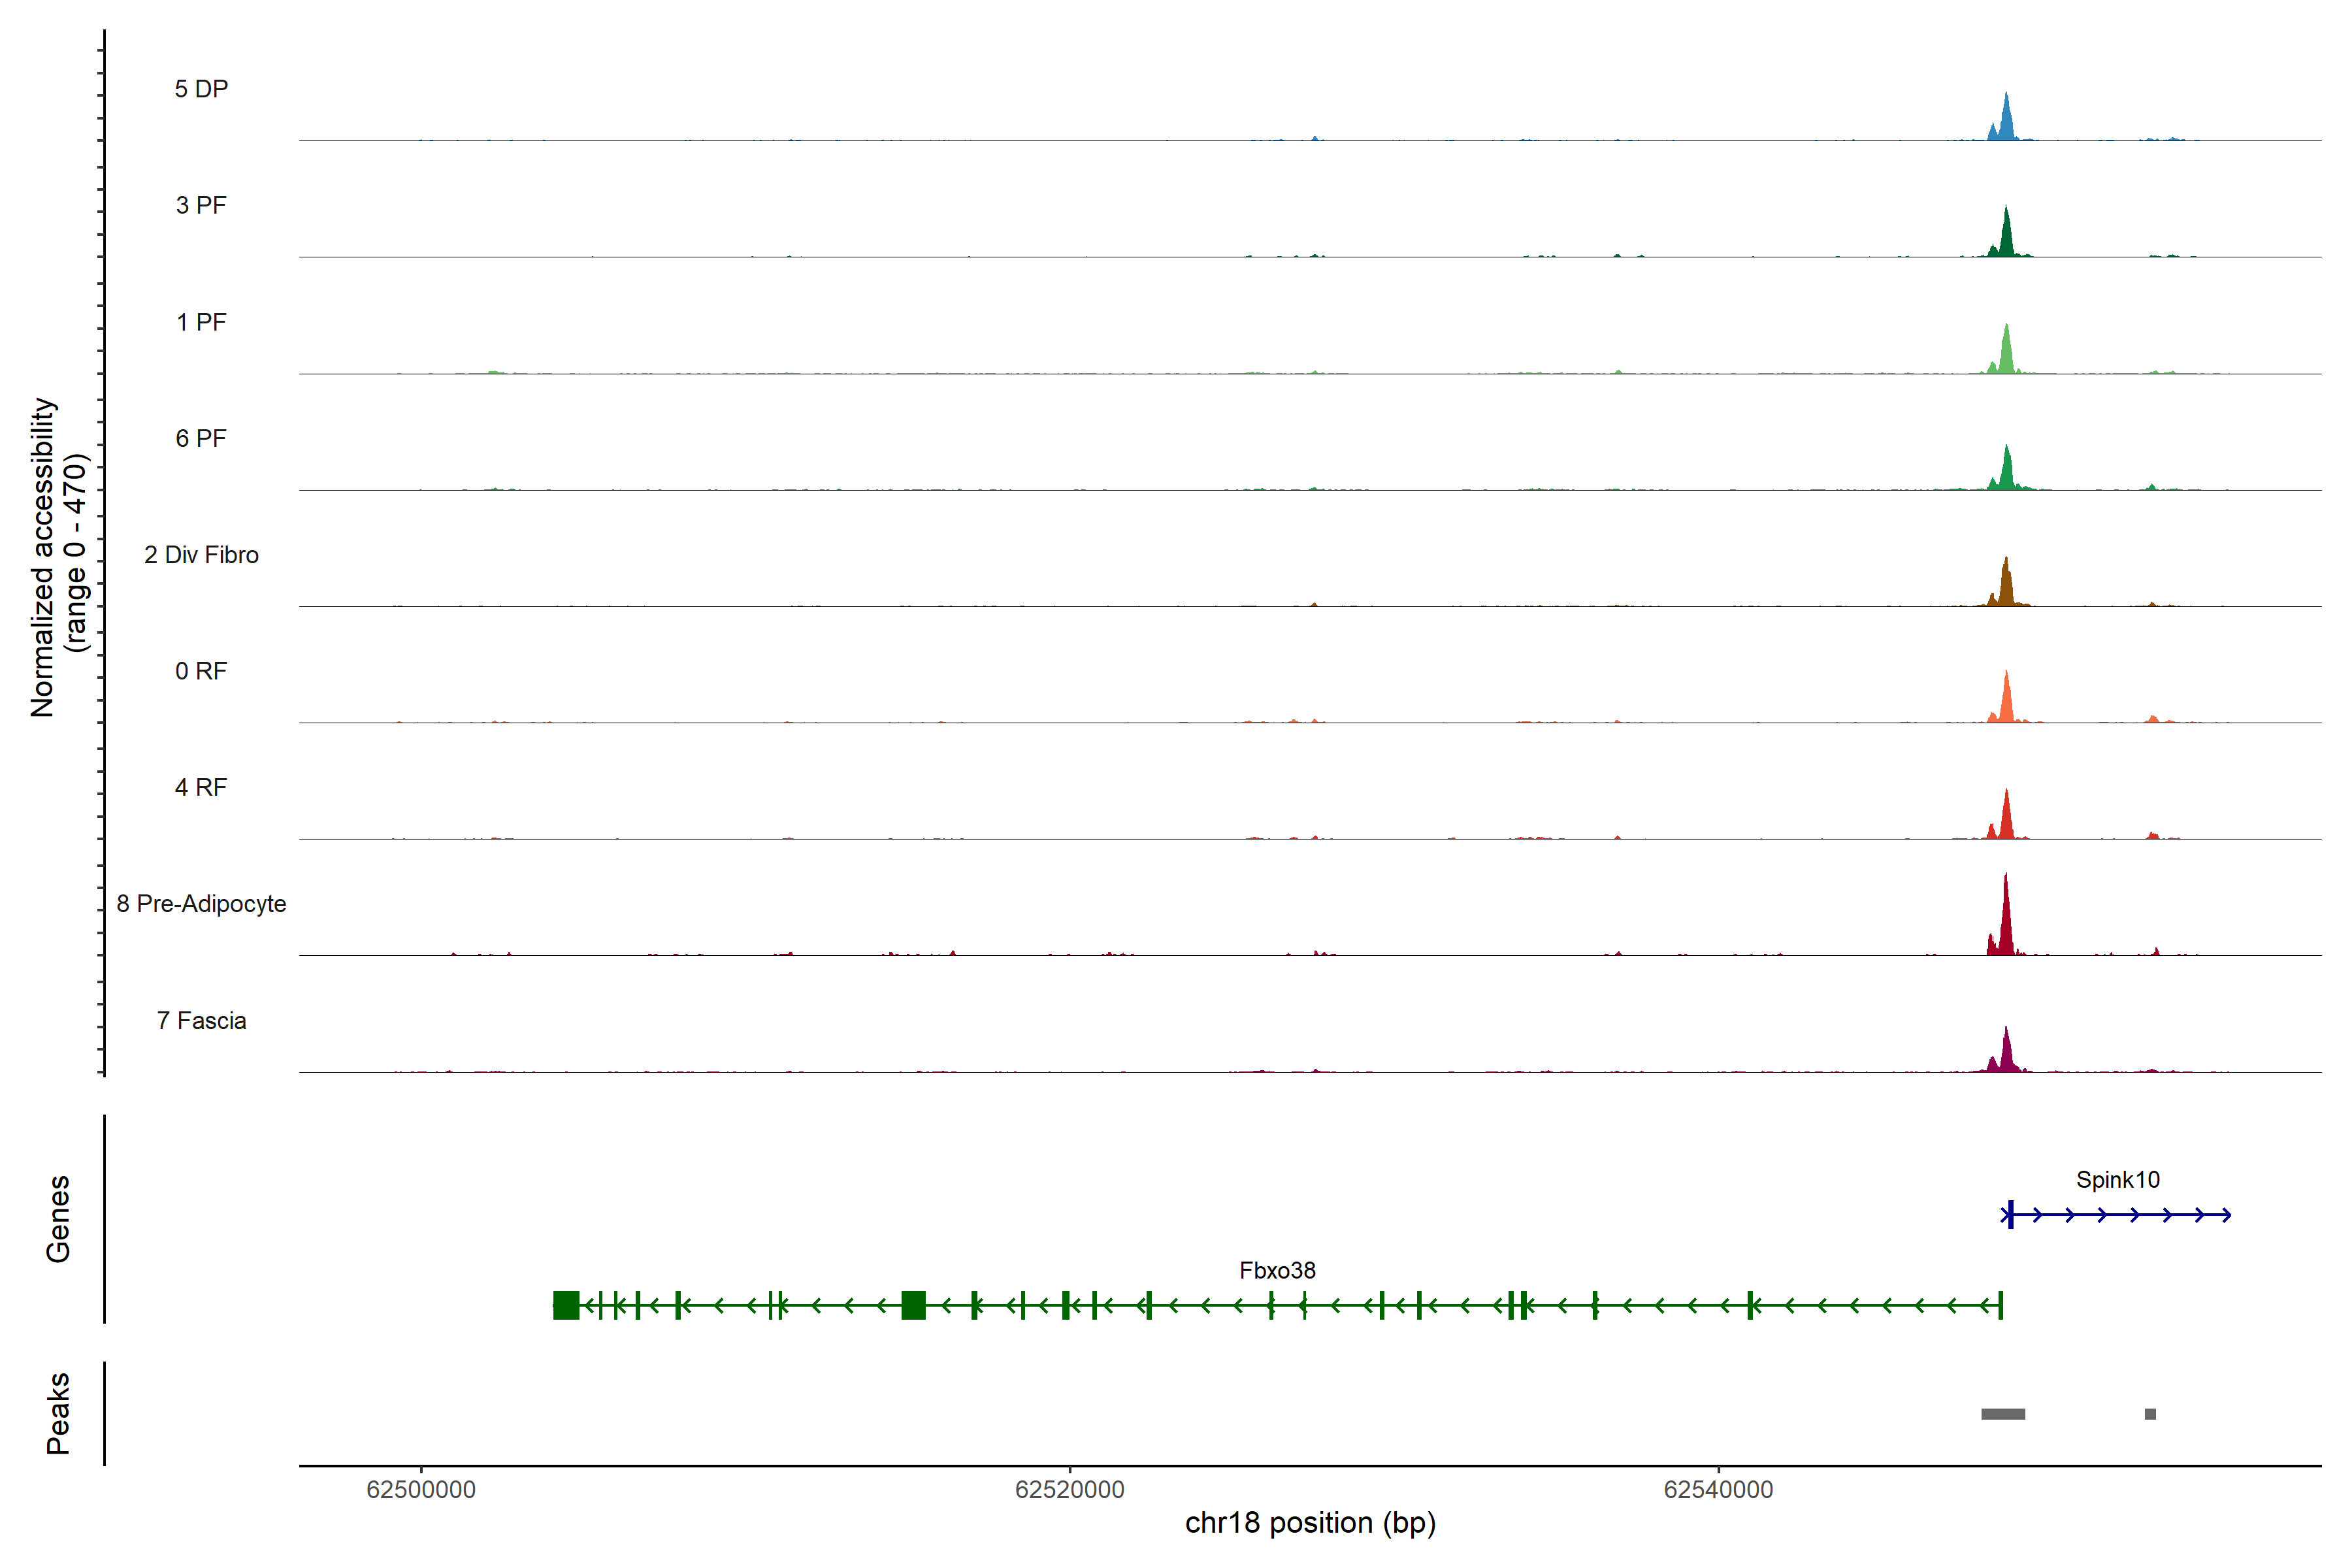Click the 2 Div Fibro track label

201,555
